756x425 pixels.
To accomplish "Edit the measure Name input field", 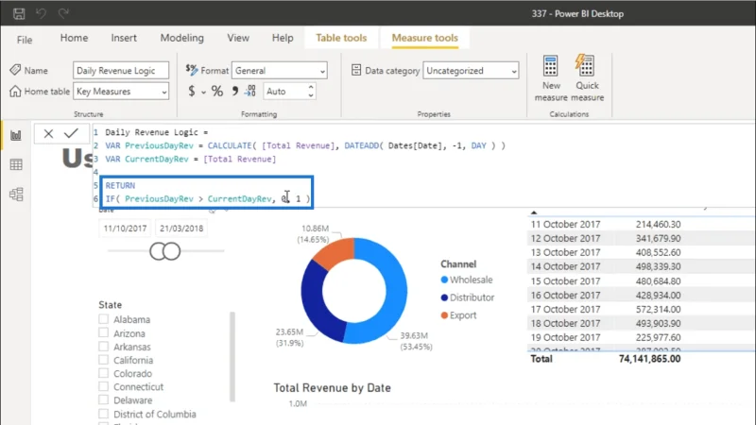I will 121,70.
